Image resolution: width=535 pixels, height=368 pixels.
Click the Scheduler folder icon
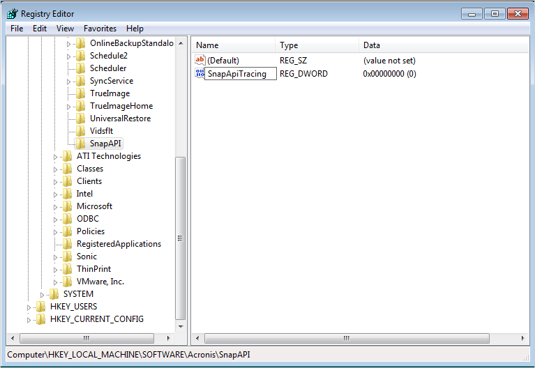click(x=81, y=68)
